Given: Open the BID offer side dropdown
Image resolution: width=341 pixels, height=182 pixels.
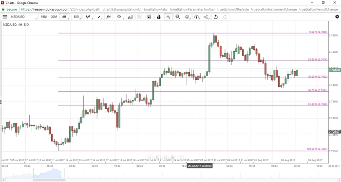Looking at the screenshot, I should (x=76, y=17).
